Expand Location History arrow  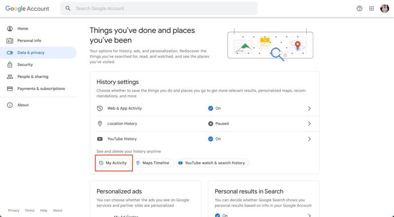click(x=309, y=124)
